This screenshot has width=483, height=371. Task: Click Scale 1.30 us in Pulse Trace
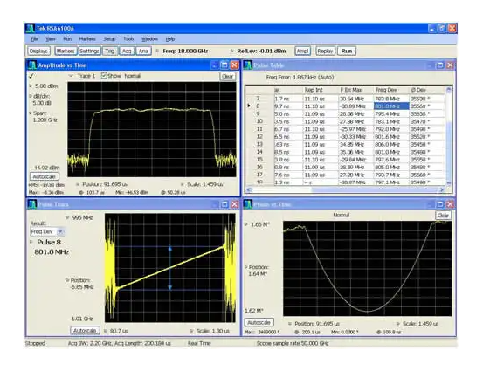[x=213, y=331]
